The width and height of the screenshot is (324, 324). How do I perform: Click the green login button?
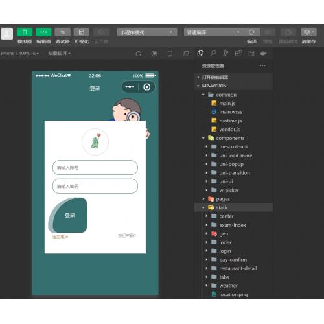click(x=69, y=215)
